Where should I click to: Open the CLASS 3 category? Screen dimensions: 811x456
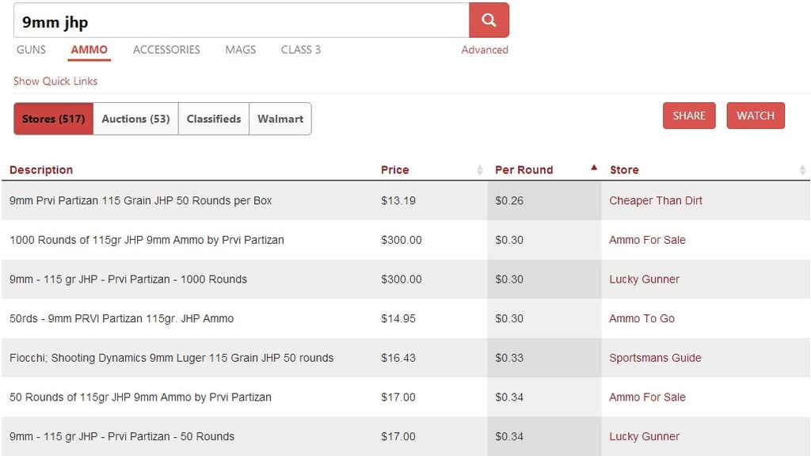tap(301, 50)
